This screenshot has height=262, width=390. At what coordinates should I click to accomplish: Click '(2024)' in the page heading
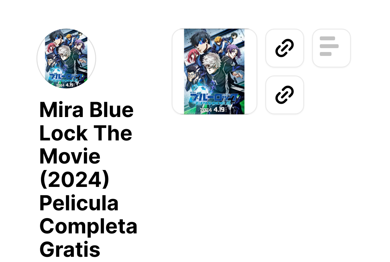point(74,179)
